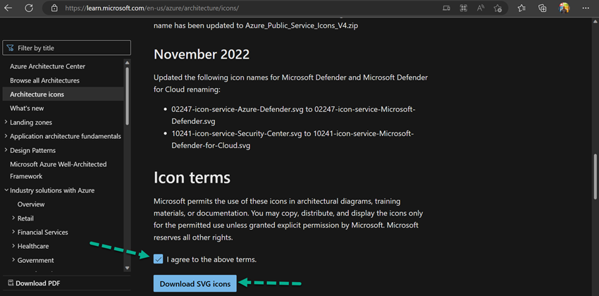599x296 pixels.
Task: Reload the page with refresh icon
Action: (29, 8)
